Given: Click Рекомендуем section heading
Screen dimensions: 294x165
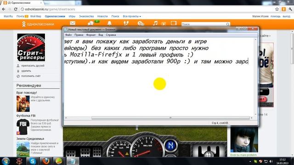Looking at the screenshot, I should [x=28, y=86].
